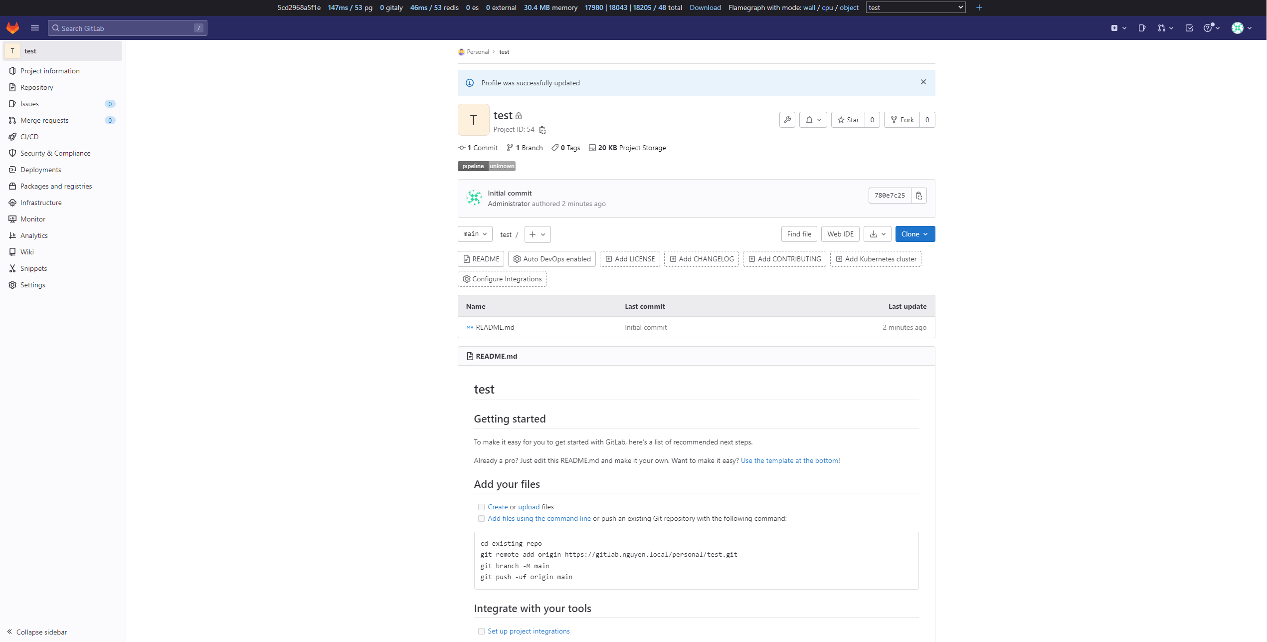This screenshot has width=1267, height=642.
Task: Click the Web IDE button
Action: click(840, 234)
